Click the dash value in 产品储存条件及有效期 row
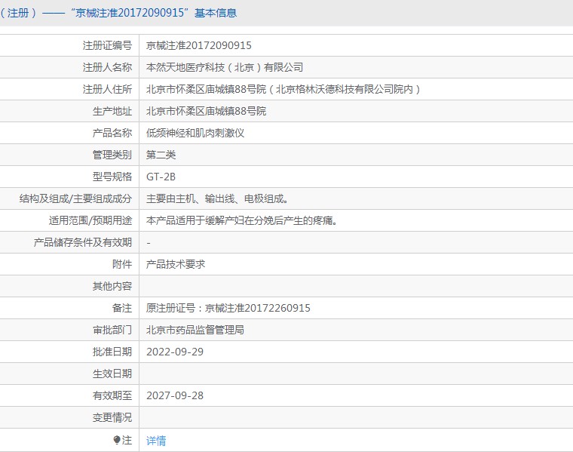573x452 pixels. 149,243
